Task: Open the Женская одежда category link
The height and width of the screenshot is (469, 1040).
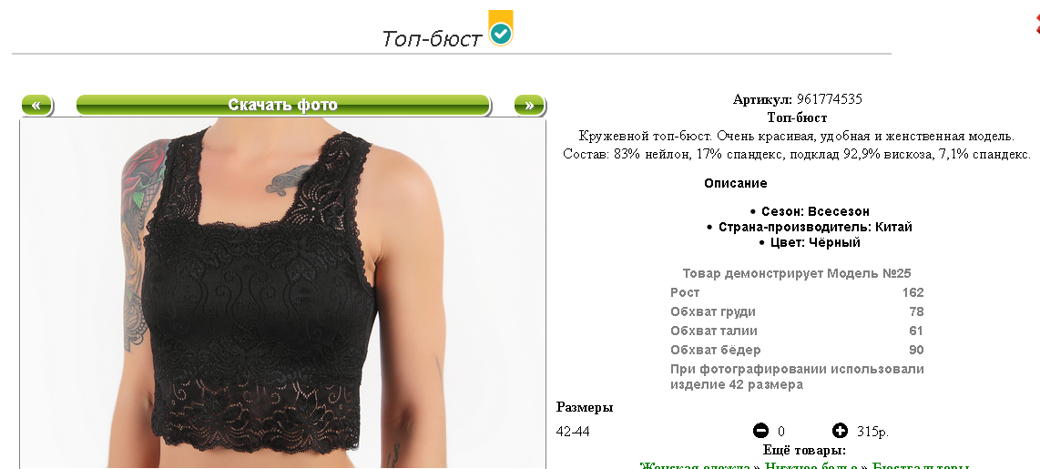Action: click(x=696, y=465)
